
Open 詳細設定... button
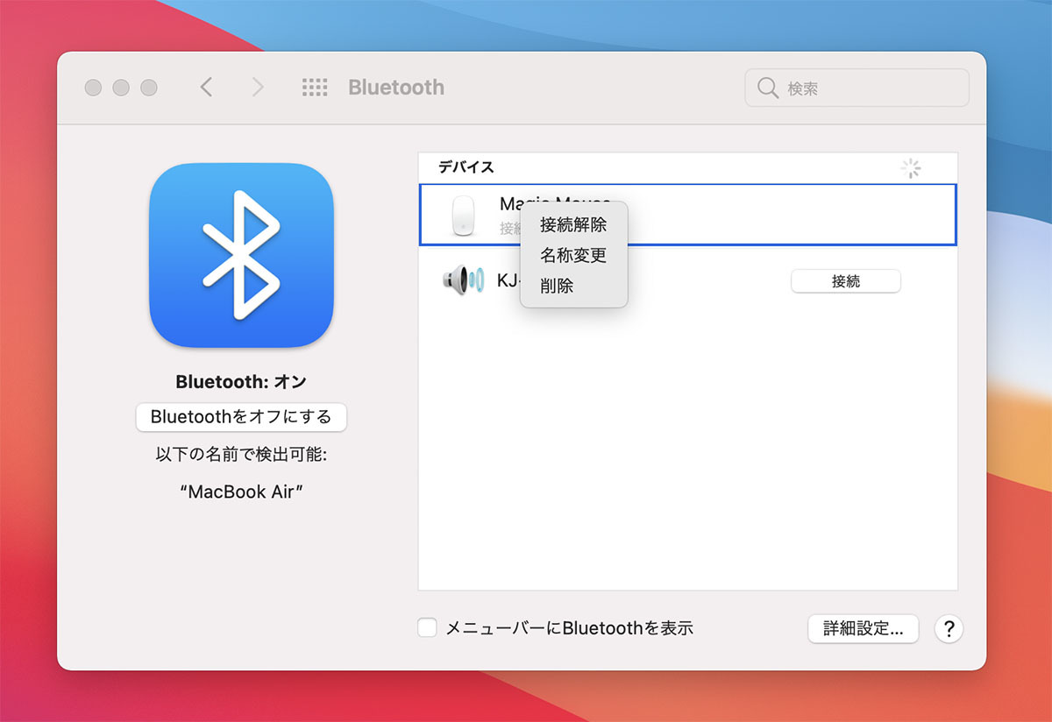point(863,628)
